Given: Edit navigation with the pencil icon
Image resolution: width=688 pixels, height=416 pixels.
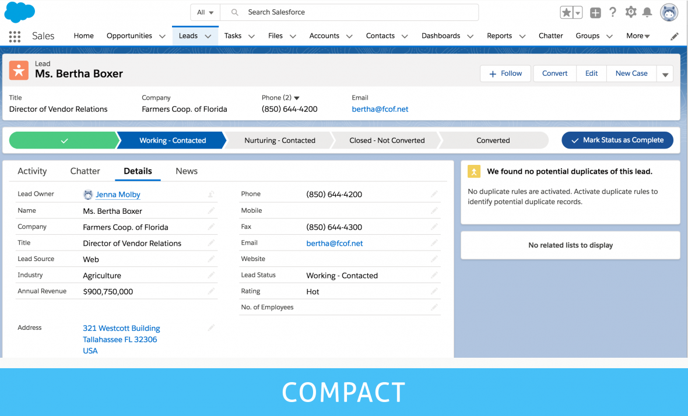Looking at the screenshot, I should pos(674,36).
